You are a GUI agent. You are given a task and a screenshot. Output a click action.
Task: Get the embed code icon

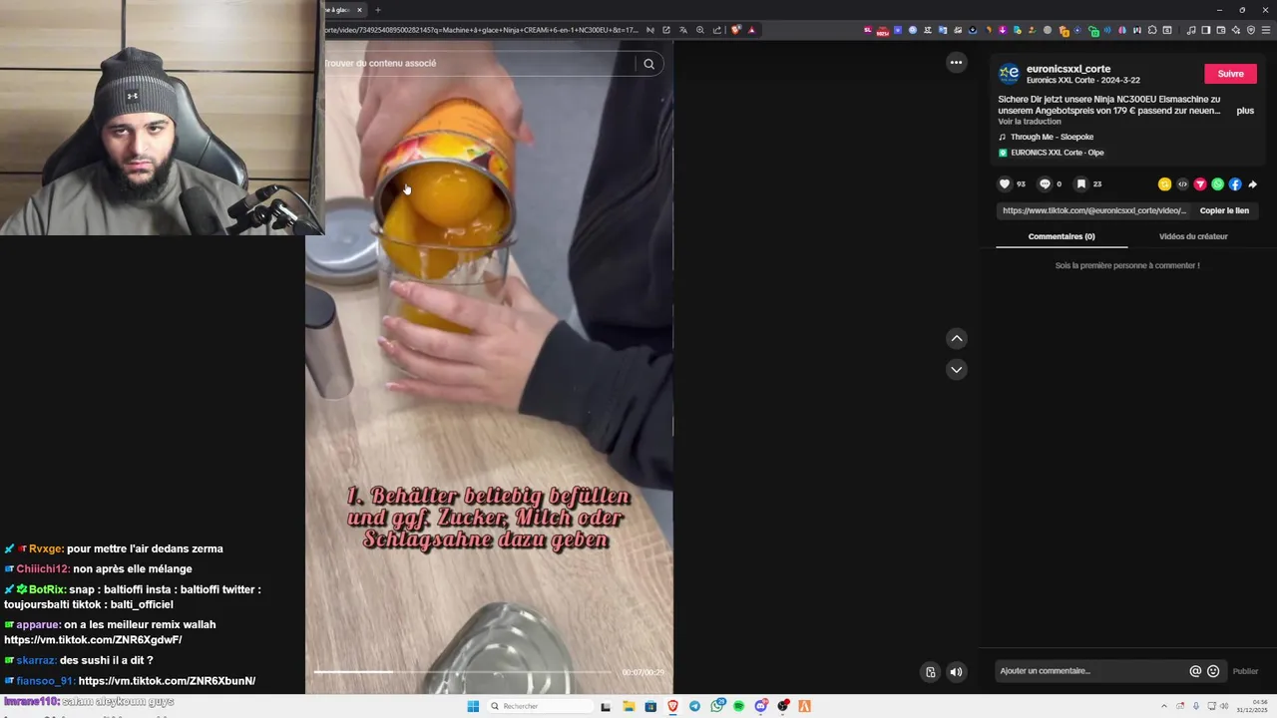tap(1182, 184)
